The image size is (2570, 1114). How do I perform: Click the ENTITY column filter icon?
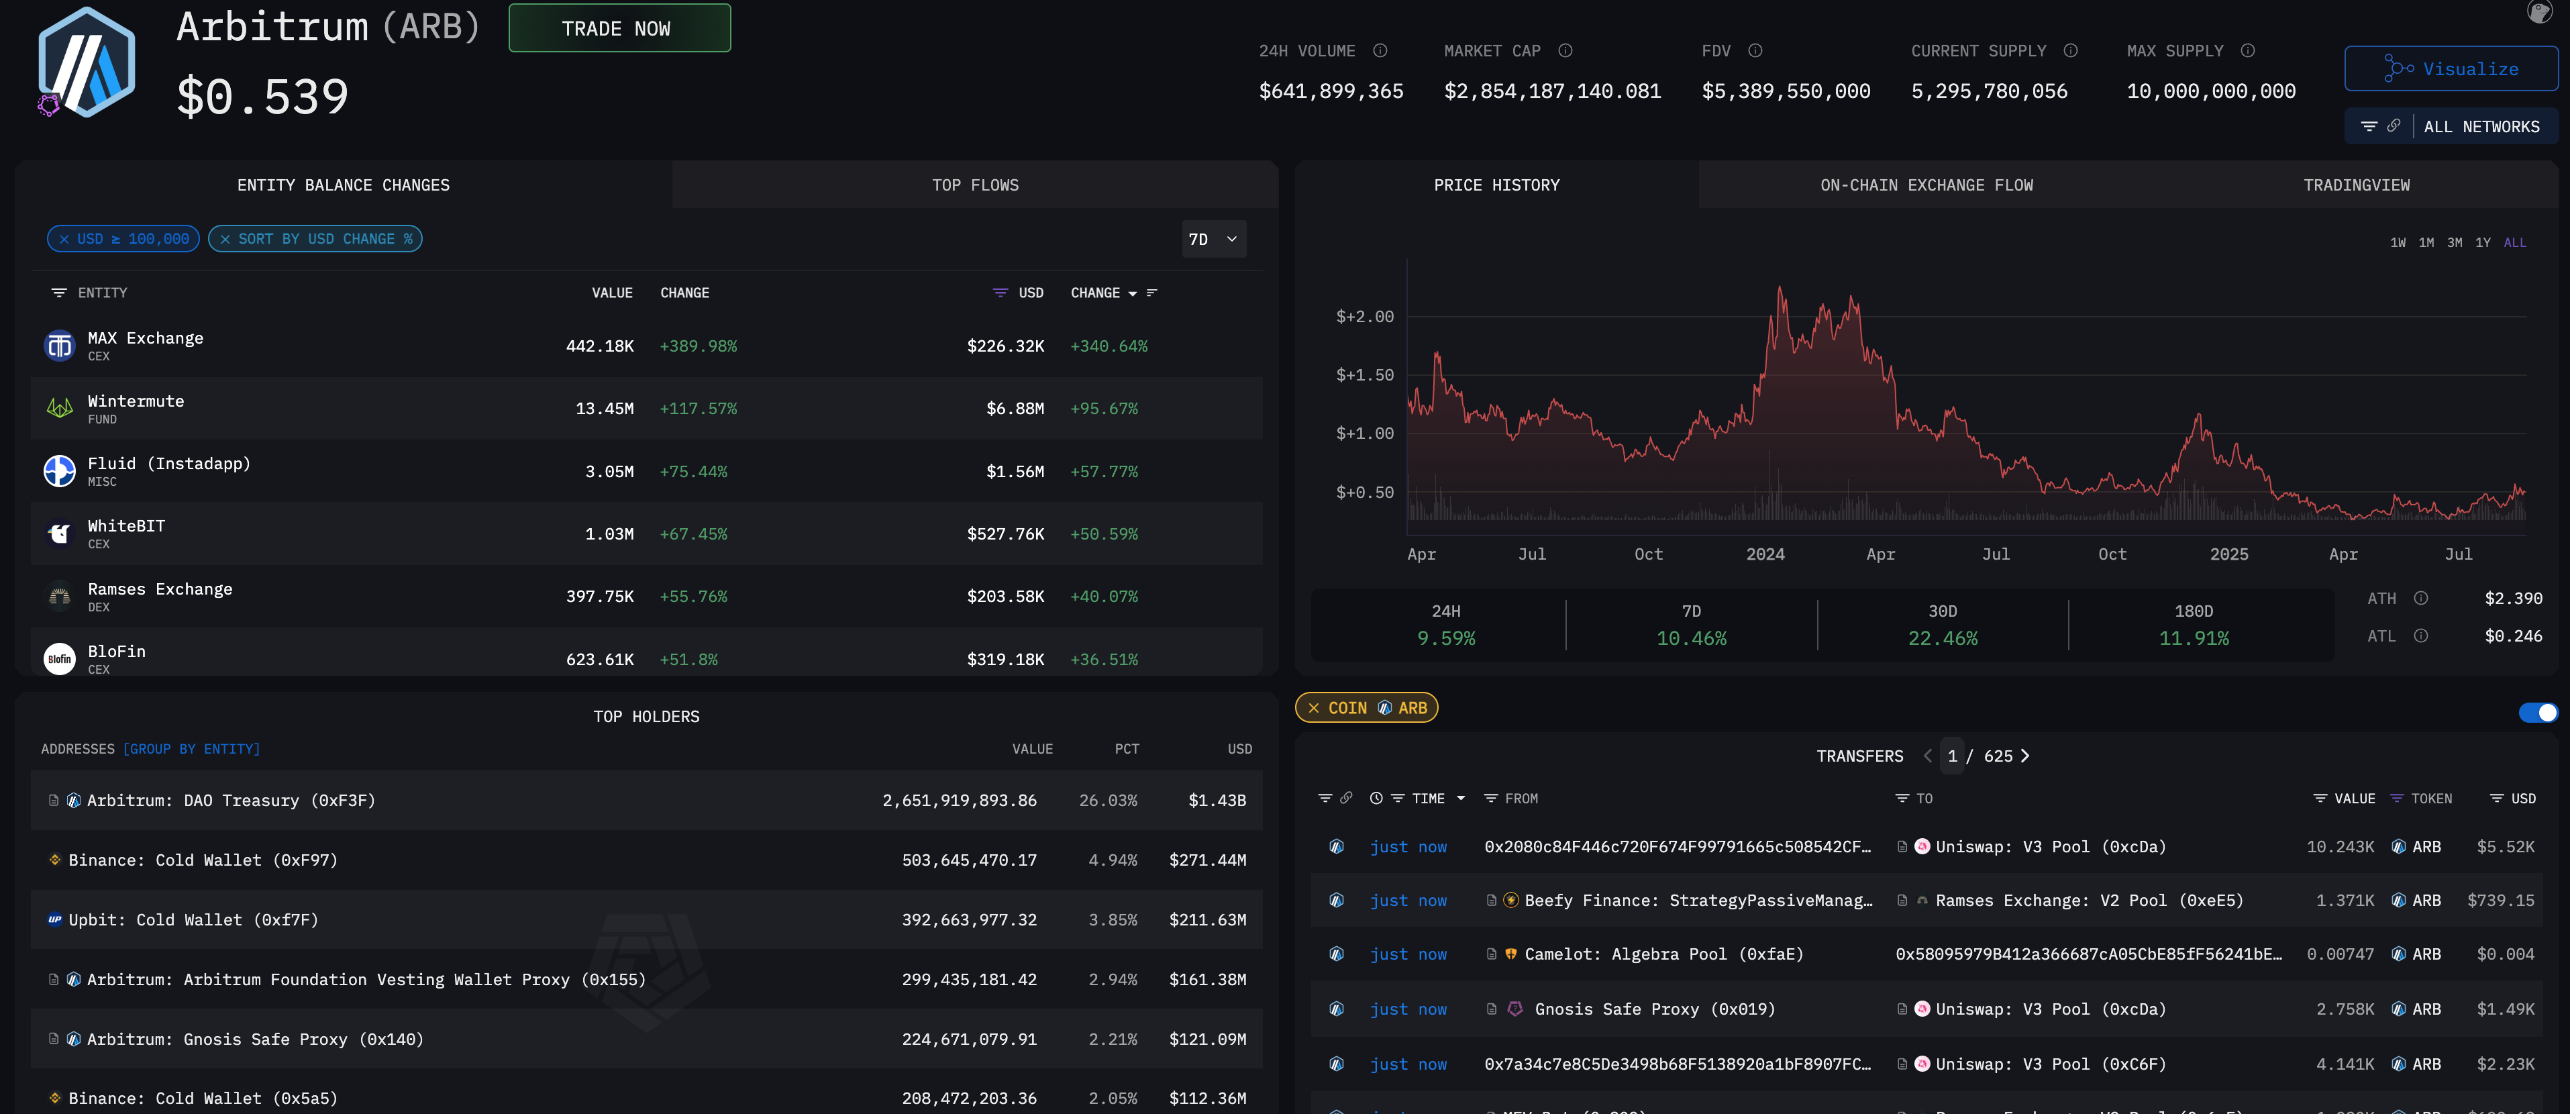pyautogui.click(x=59, y=293)
